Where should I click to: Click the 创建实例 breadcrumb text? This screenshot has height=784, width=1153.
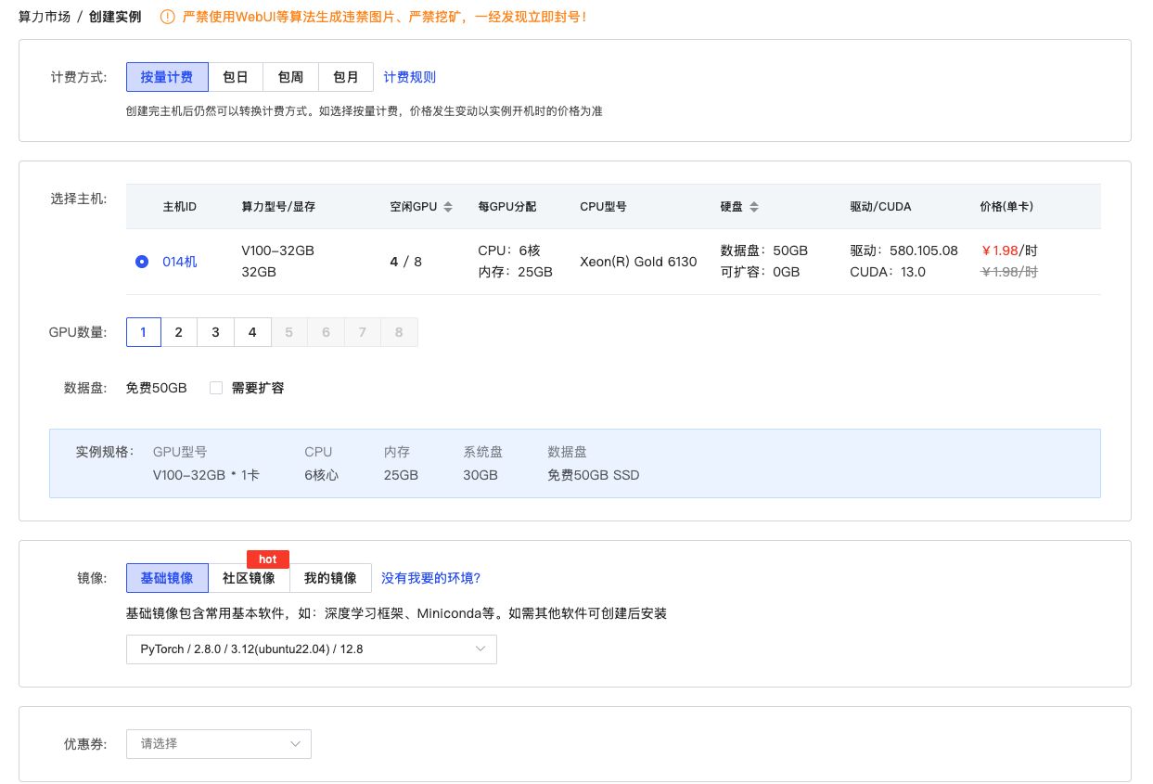(x=115, y=17)
